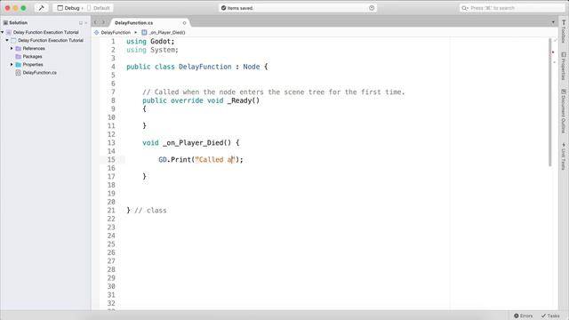Collapse the top-level Delay Function Execution Tutorial solution
This screenshot has height=320, width=569.
pyautogui.click(x=3, y=32)
